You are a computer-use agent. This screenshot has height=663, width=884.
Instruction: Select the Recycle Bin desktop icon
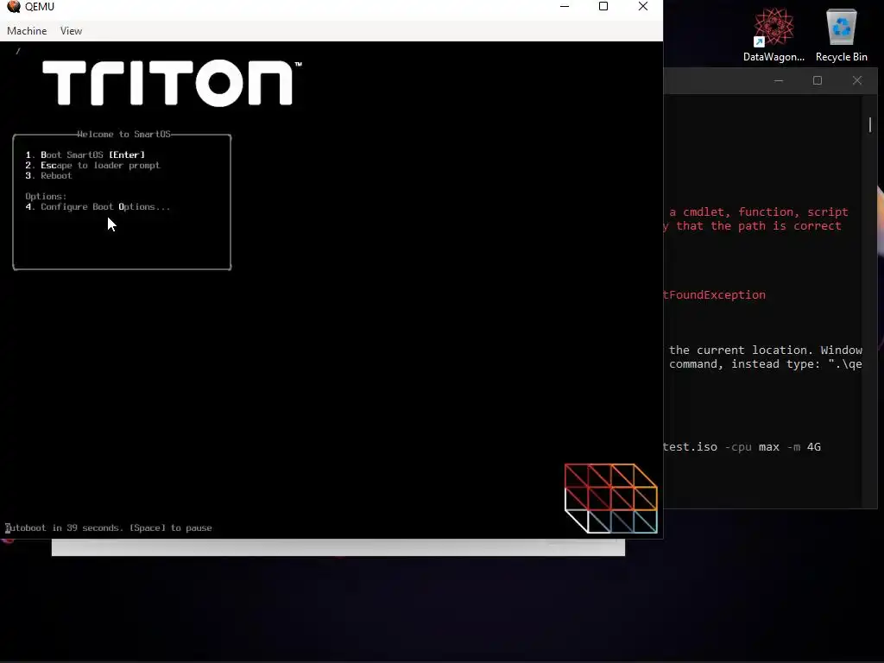pos(841,35)
